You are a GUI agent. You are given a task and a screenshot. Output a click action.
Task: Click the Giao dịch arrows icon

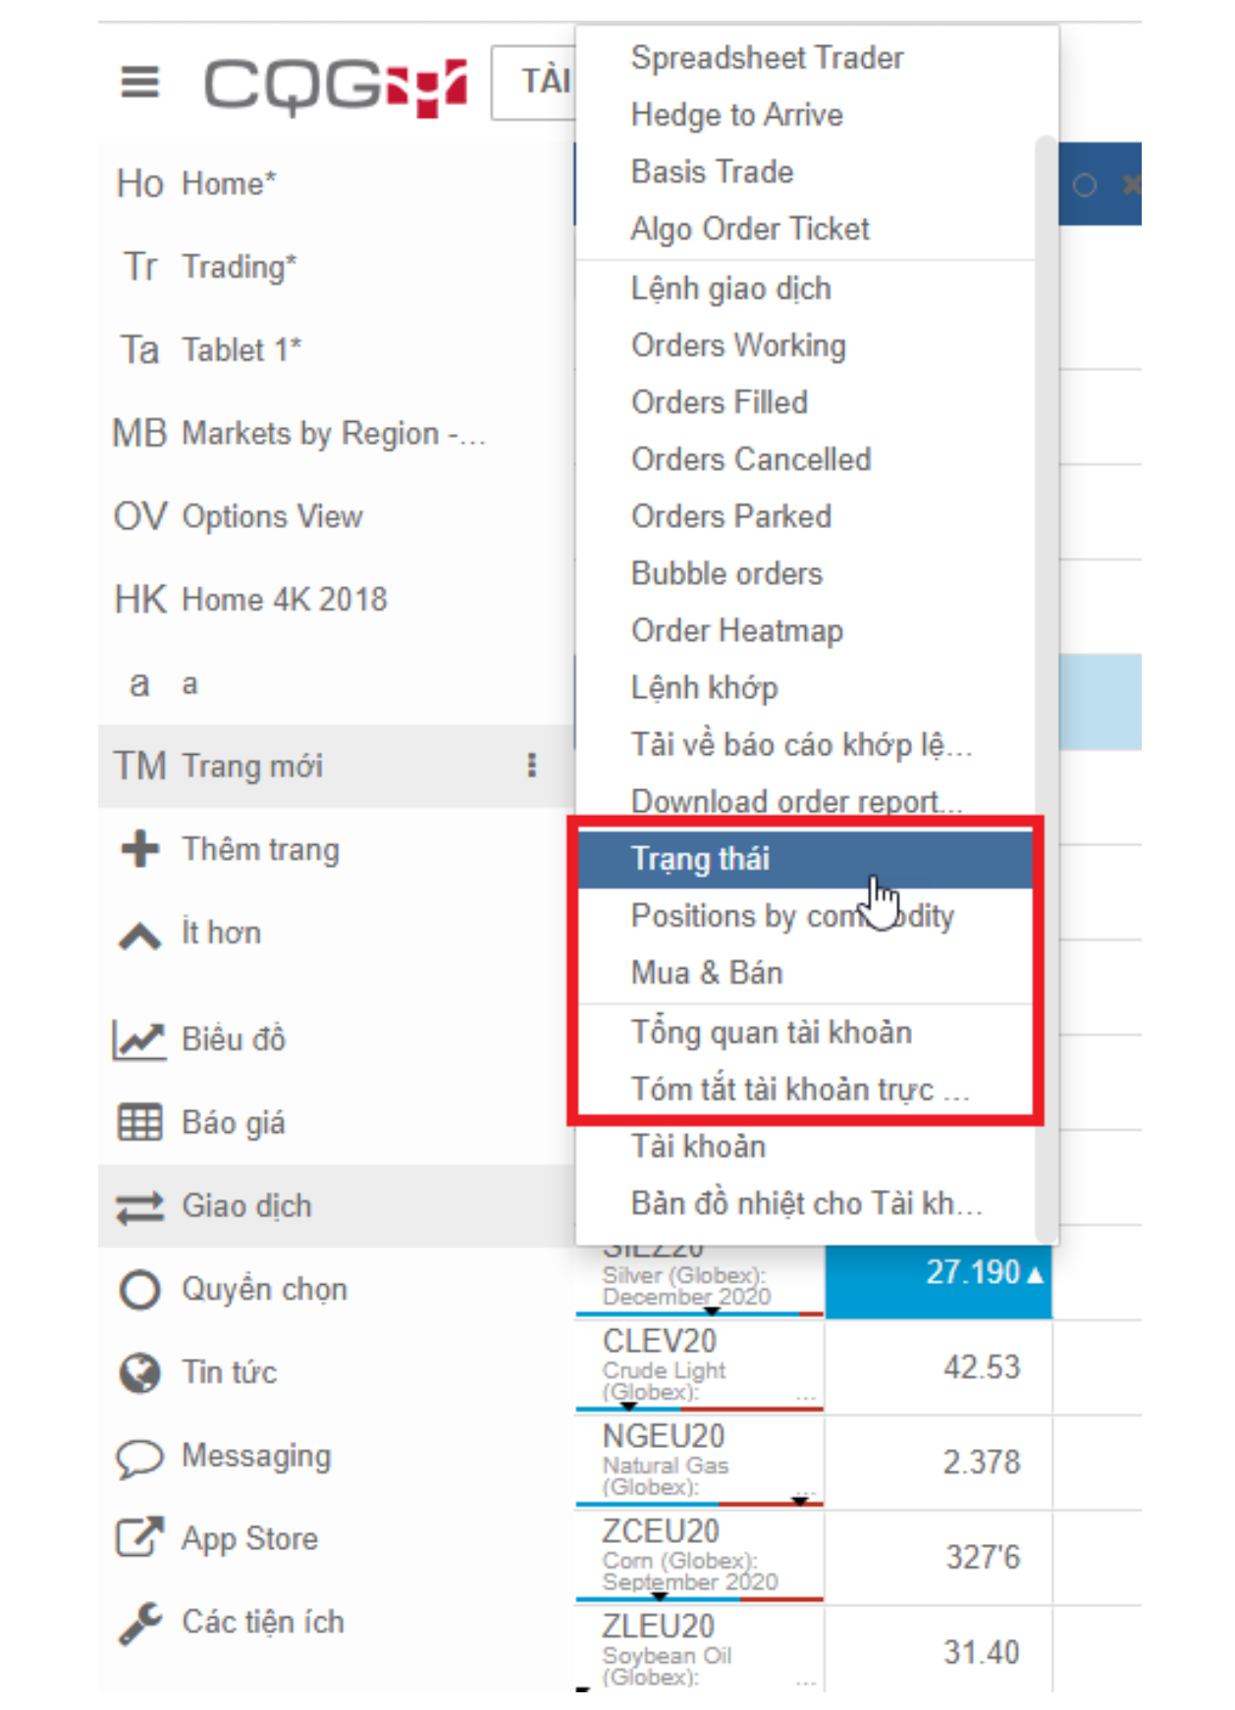point(139,1206)
